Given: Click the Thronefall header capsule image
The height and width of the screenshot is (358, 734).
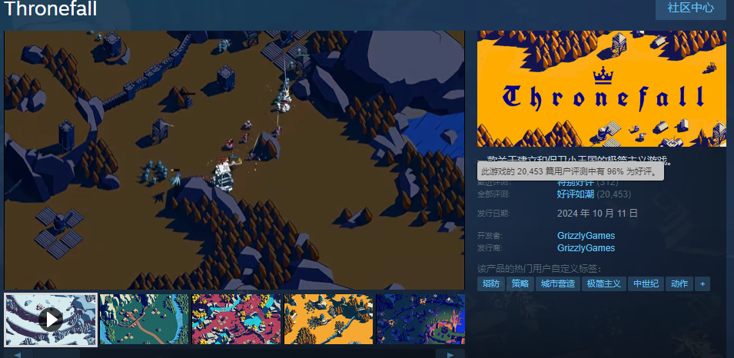Looking at the screenshot, I should 602,89.
